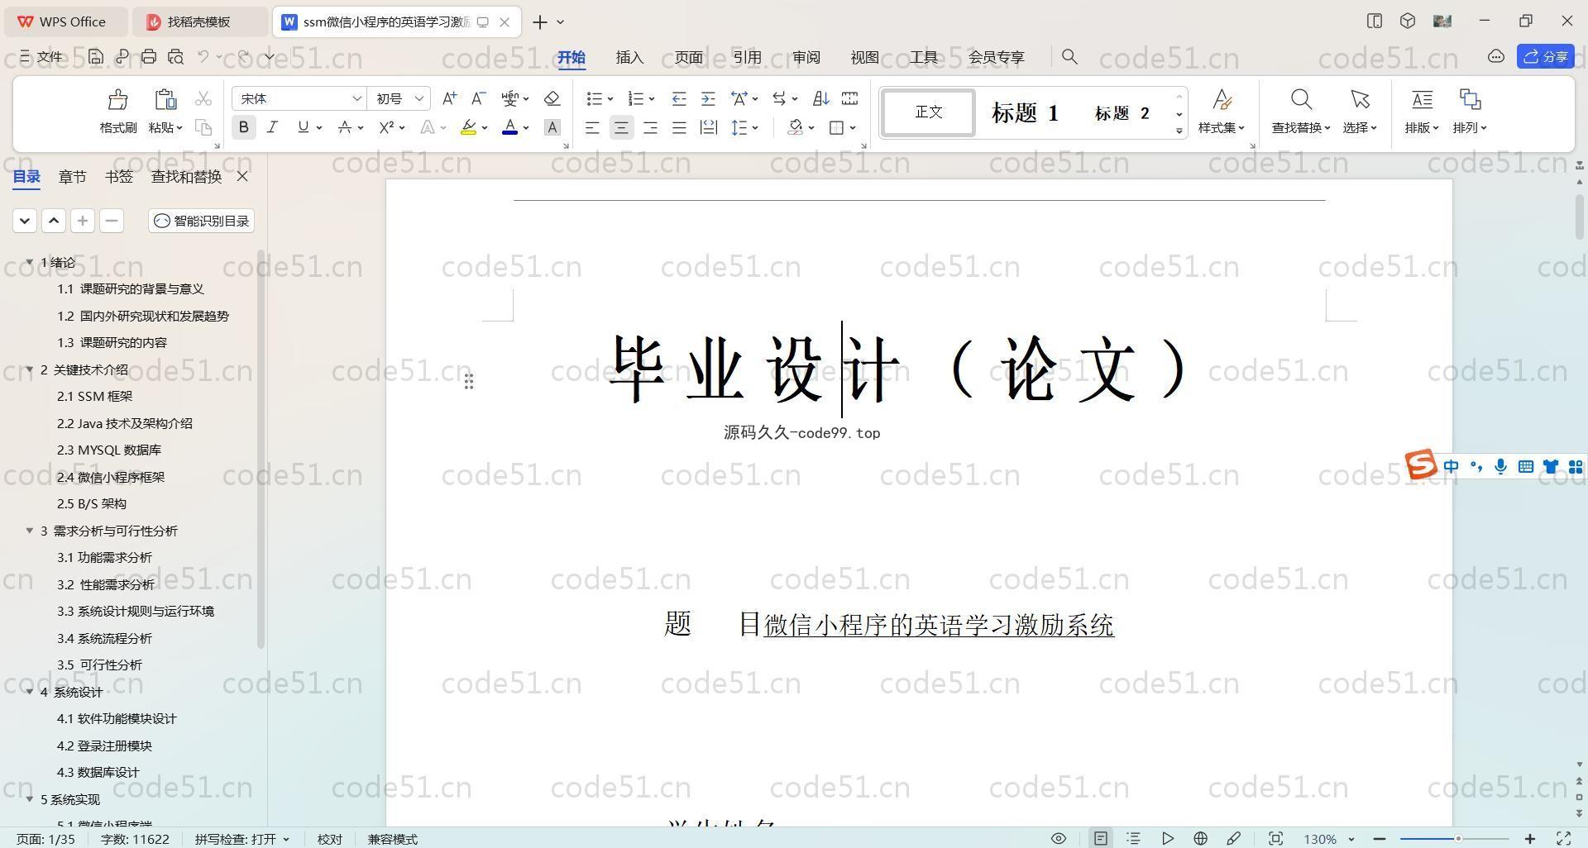Click the 排版 layout icon

click(x=1422, y=100)
